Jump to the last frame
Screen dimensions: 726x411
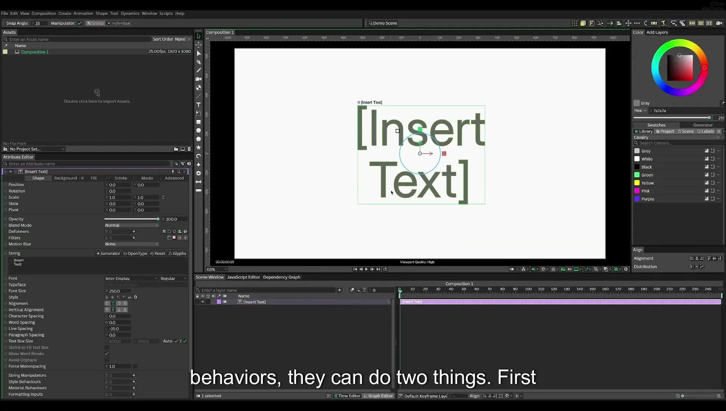378,269
